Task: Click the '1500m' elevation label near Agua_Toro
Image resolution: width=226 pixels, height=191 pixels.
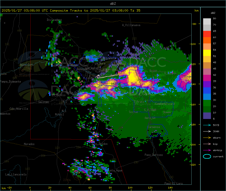Action: (x=28, y=69)
